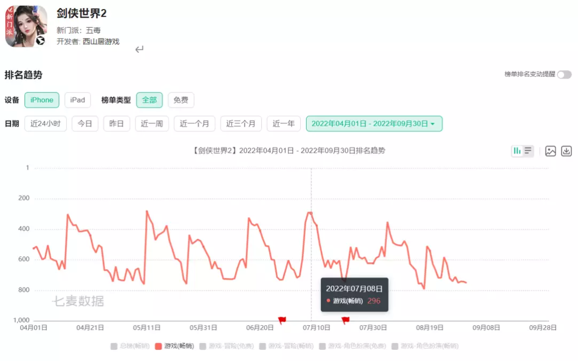Image resolution: width=578 pixels, height=361 pixels.
Task: Click the x-axis label 04月21日
Action: point(90,327)
